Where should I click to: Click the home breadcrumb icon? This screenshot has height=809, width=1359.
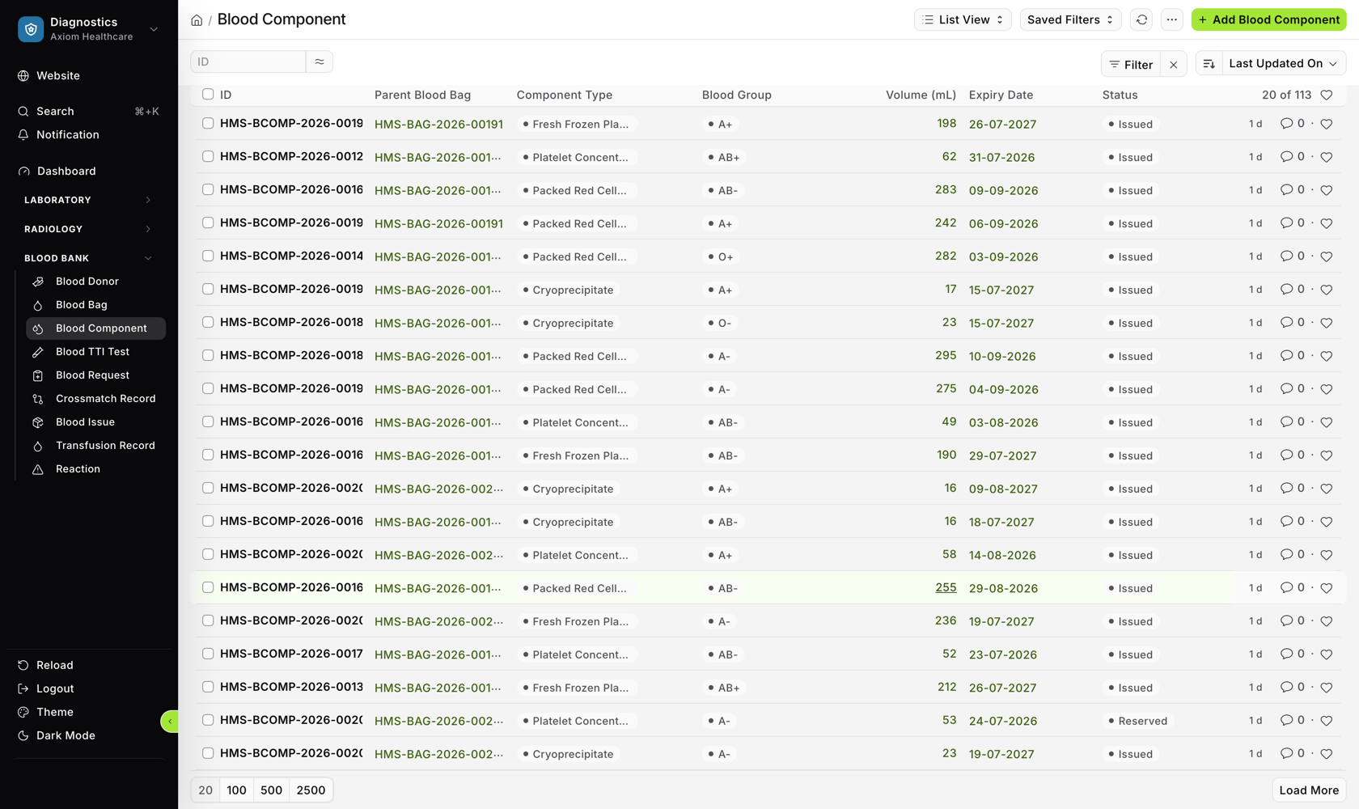point(197,20)
